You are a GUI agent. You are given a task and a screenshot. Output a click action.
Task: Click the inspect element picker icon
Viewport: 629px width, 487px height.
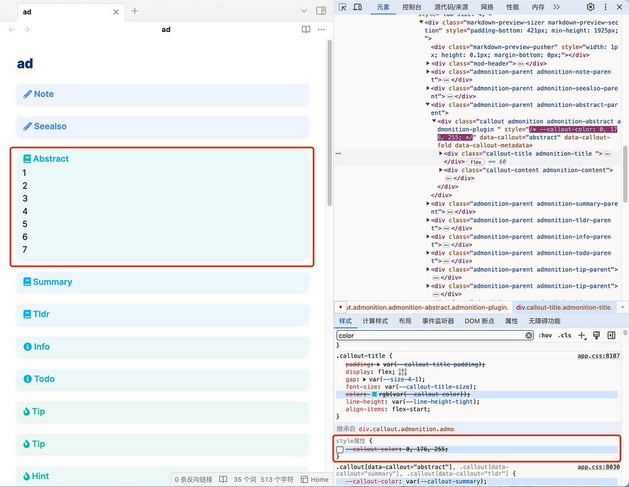343,7
